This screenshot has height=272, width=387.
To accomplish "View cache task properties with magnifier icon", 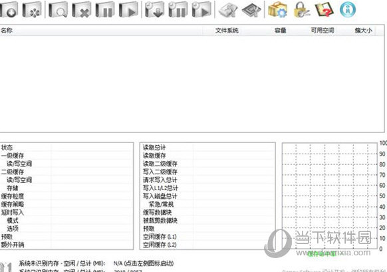I will click(x=59, y=10).
